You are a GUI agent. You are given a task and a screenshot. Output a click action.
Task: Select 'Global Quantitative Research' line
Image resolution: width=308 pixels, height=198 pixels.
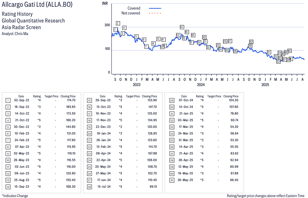(33, 21)
